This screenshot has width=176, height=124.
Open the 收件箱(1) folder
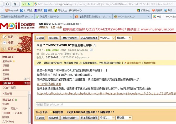[x=8, y=57]
